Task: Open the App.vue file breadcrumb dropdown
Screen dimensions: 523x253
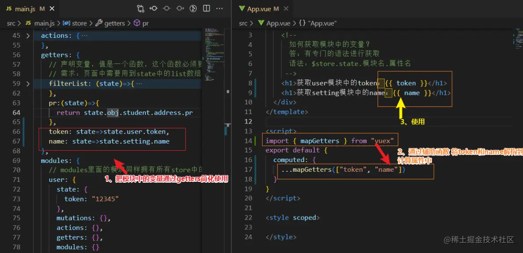Action: (278, 23)
